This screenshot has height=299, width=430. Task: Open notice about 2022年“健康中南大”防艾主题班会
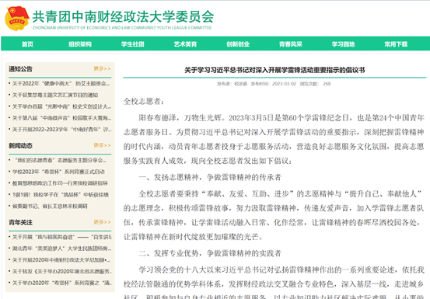[x=61, y=84]
